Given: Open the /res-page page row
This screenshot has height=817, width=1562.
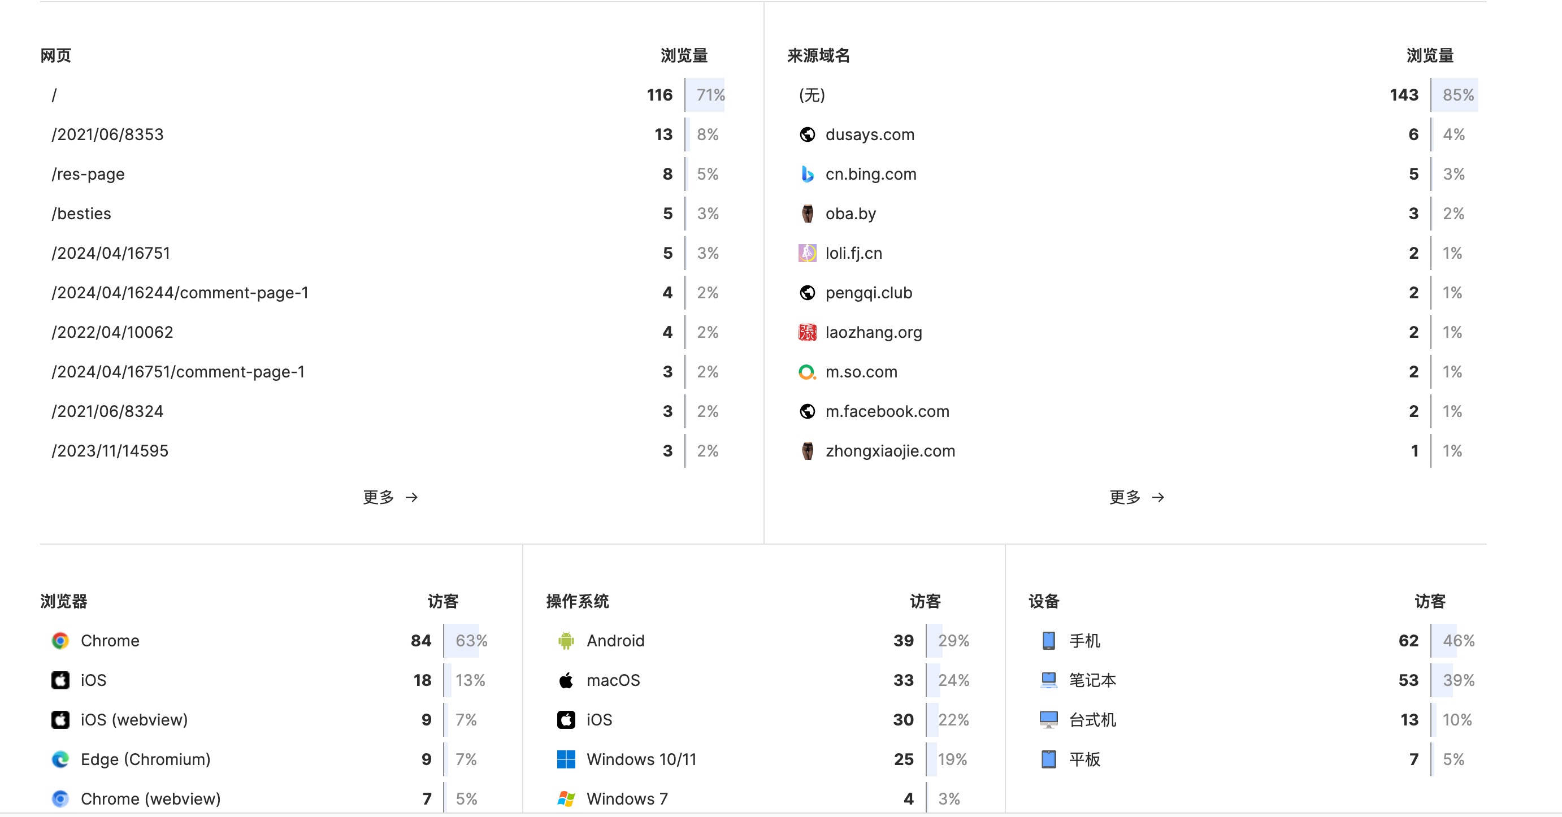Looking at the screenshot, I should (x=89, y=174).
